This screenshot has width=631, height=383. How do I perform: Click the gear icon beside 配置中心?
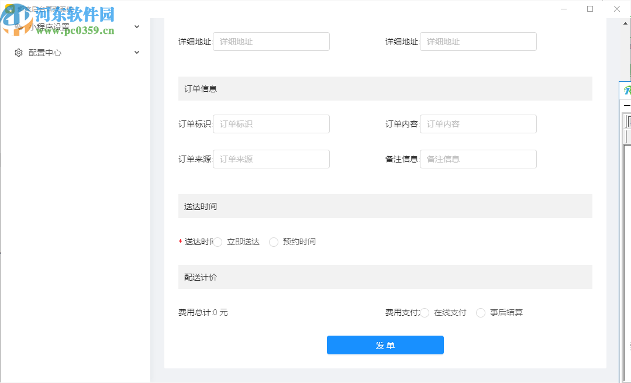coord(18,52)
